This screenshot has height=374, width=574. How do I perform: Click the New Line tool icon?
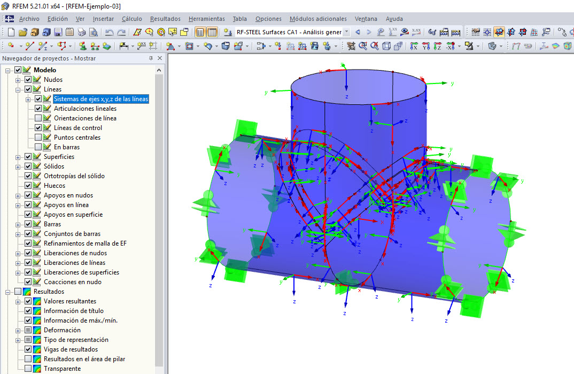(x=29, y=46)
